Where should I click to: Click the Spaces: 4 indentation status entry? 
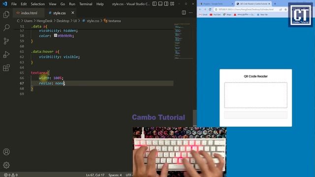click(x=115, y=175)
